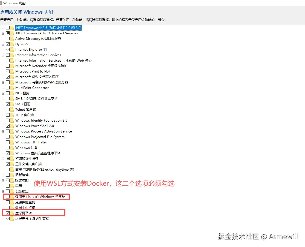Select the 设备锁定 label
The image size is (305, 247).
click(x=22, y=191)
